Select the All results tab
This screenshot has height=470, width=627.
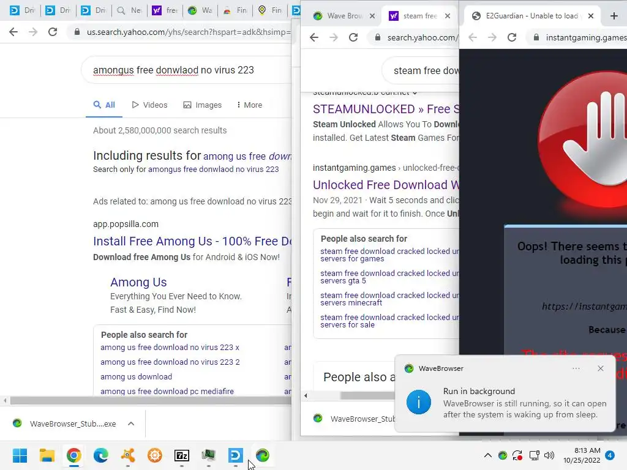(x=104, y=105)
